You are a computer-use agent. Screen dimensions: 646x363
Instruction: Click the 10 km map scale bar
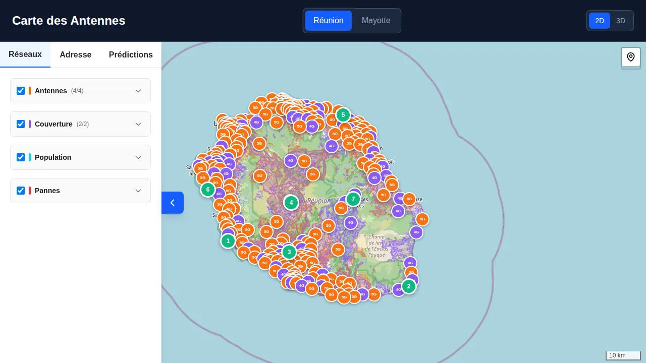point(623,355)
